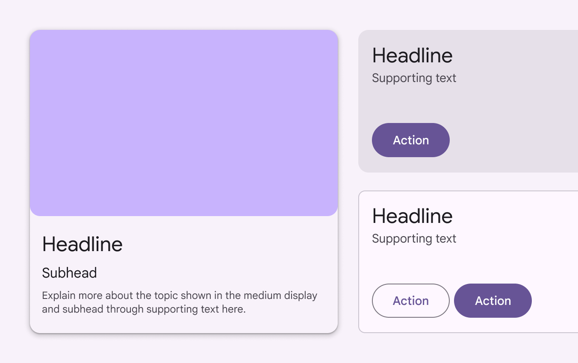Click the gap between the gray and outlined cards
Screen dimensions: 578x363
pyautogui.click(x=468, y=181)
